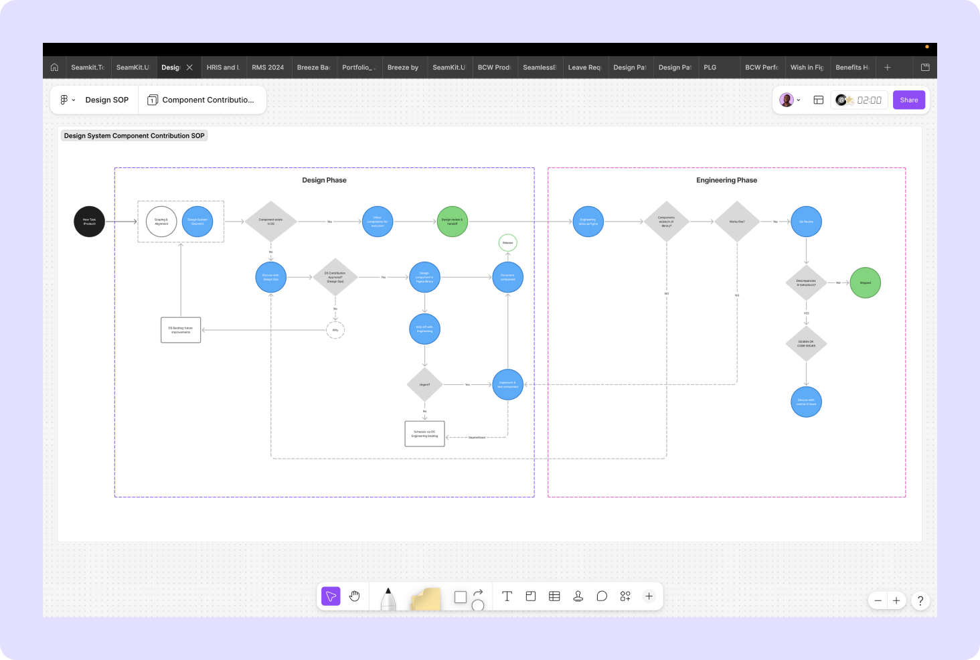Switch to the Seamkit.Tc tab
The width and height of the screenshot is (980, 660).
coord(88,67)
